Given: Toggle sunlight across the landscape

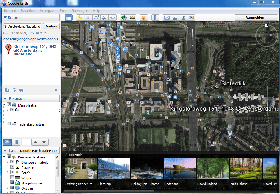Looking at the screenshot, I should click(x=132, y=18).
